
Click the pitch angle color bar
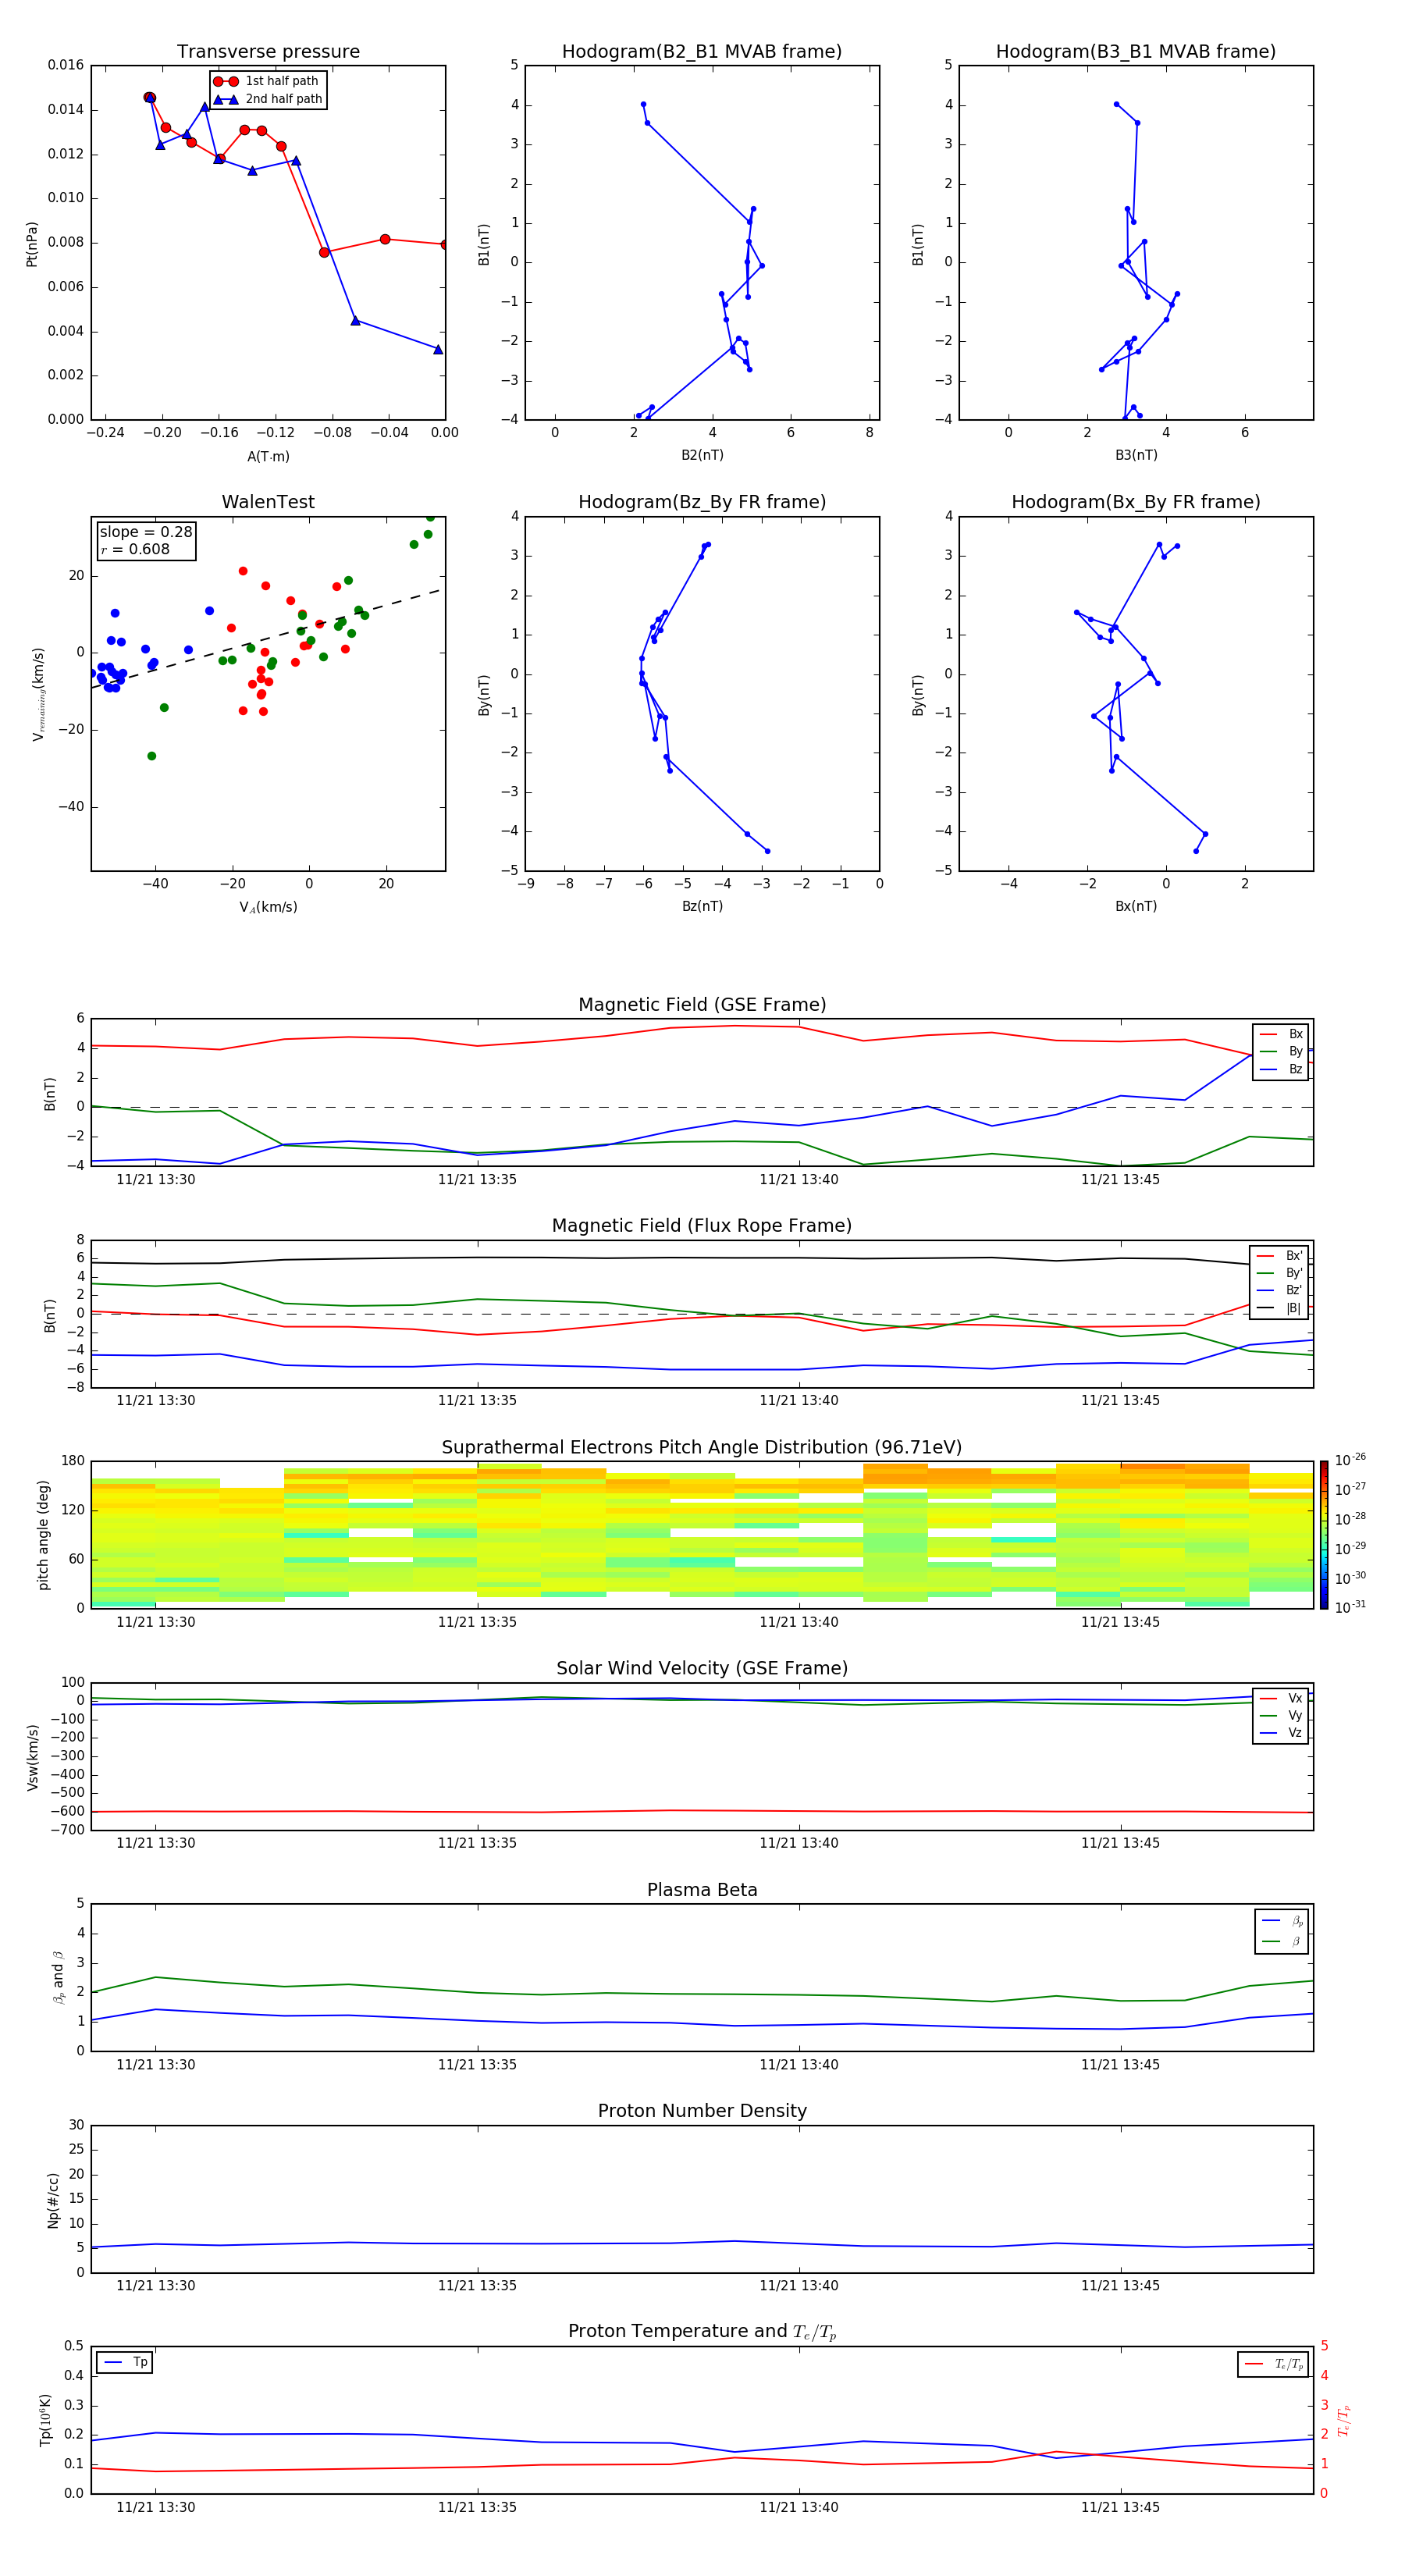coord(1324,1535)
